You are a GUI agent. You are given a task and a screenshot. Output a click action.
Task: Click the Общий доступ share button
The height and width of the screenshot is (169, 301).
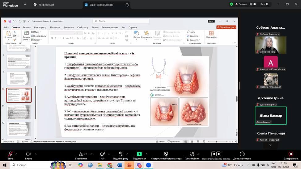226,27
